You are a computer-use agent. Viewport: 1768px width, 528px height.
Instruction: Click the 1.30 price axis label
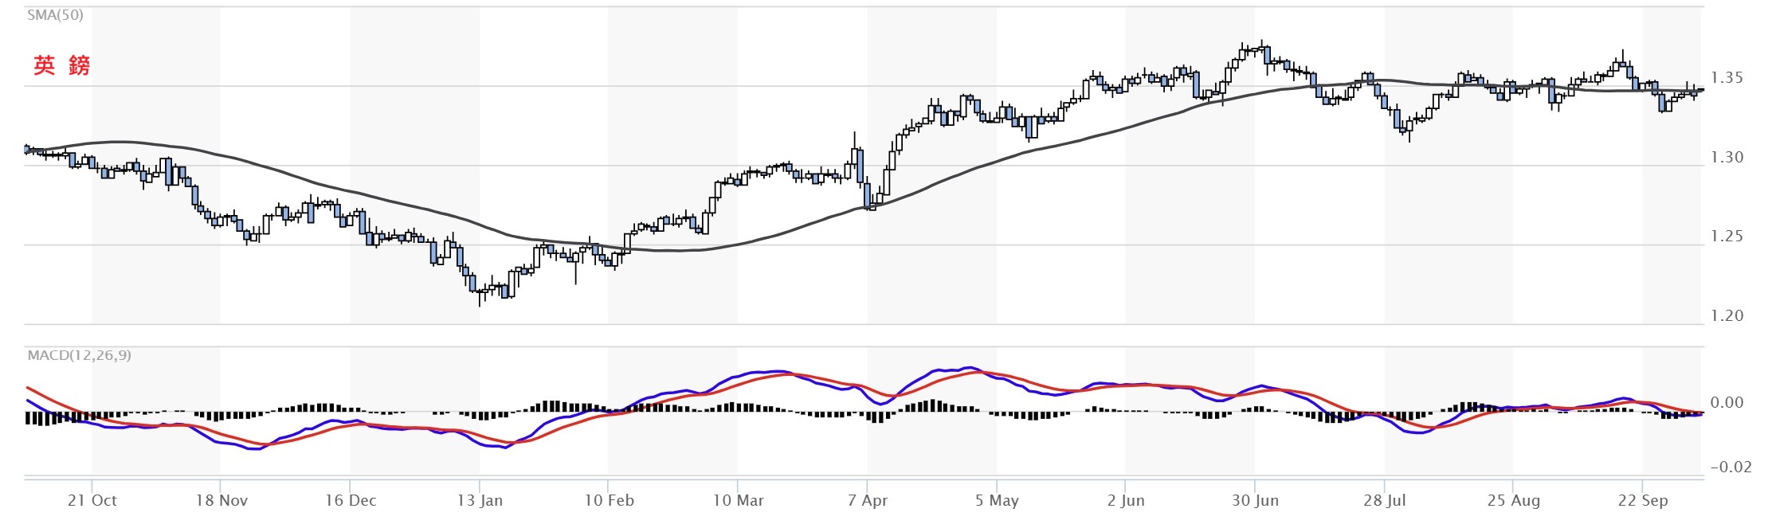click(x=1727, y=158)
